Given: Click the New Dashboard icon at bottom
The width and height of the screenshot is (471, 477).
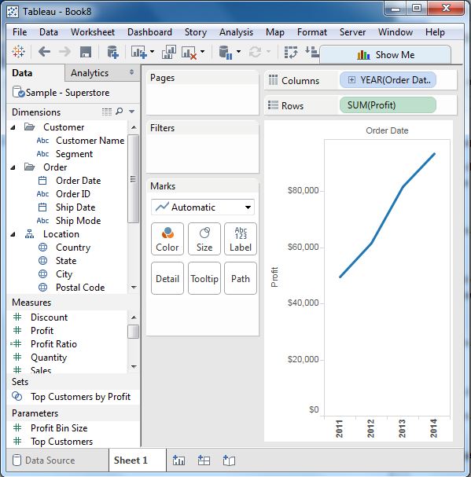Looking at the screenshot, I should [204, 460].
